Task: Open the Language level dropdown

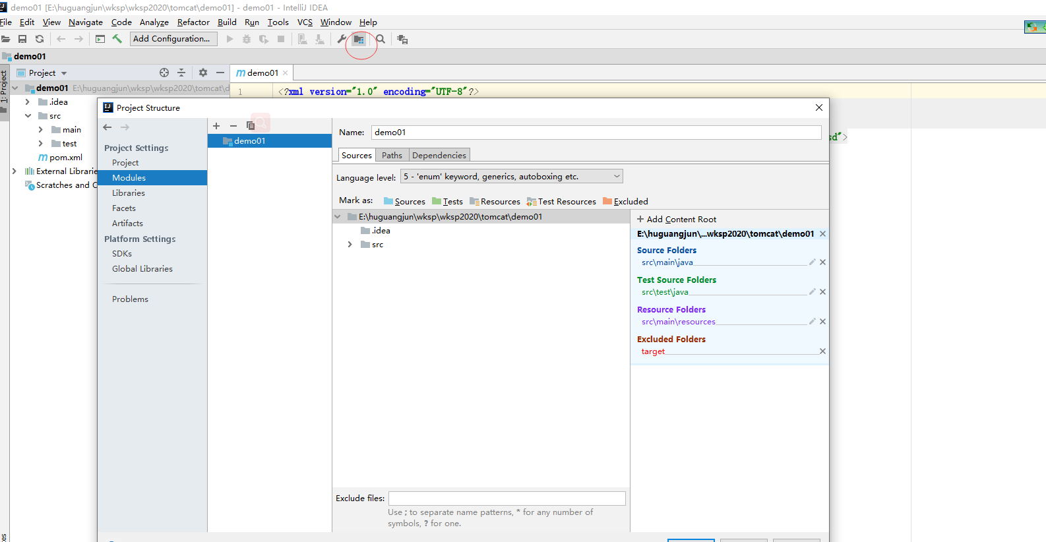Action: (512, 176)
